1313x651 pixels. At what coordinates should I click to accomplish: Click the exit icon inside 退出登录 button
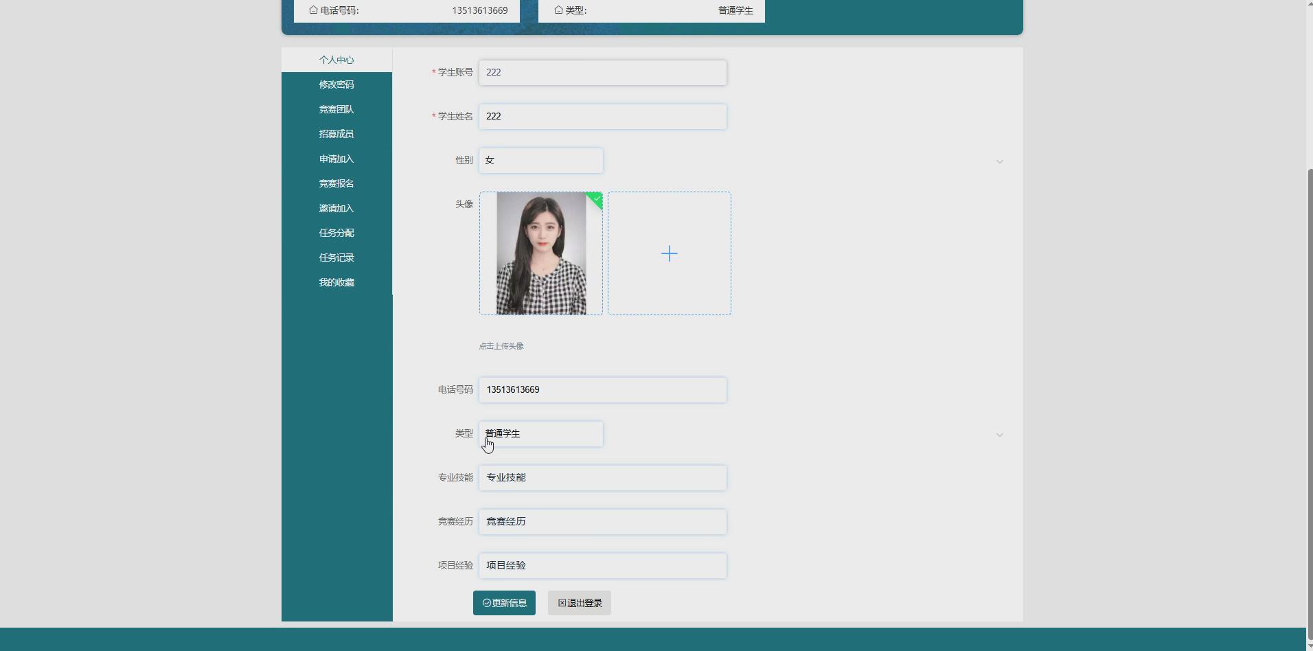[561, 603]
